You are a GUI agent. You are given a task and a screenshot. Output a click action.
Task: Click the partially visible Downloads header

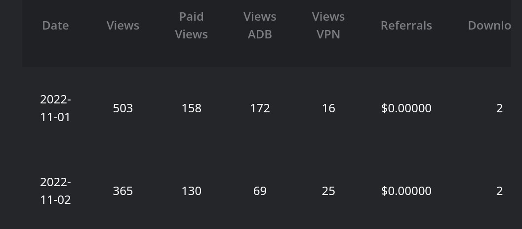pyautogui.click(x=489, y=26)
